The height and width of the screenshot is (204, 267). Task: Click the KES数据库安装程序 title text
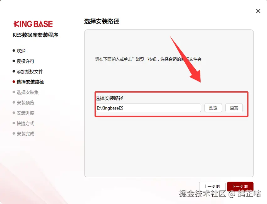(35, 35)
